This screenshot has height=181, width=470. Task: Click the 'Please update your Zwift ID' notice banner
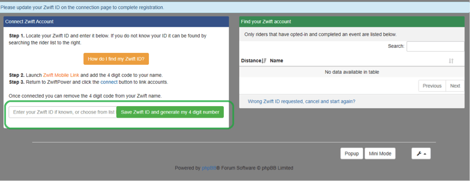(x=235, y=7)
